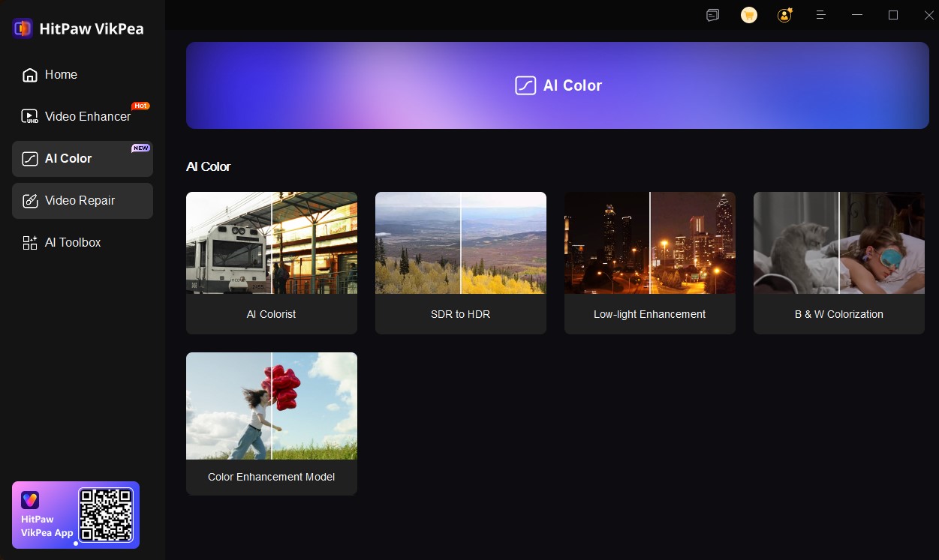939x560 pixels.
Task: Select B & W Colorization label
Action: pyautogui.click(x=838, y=314)
